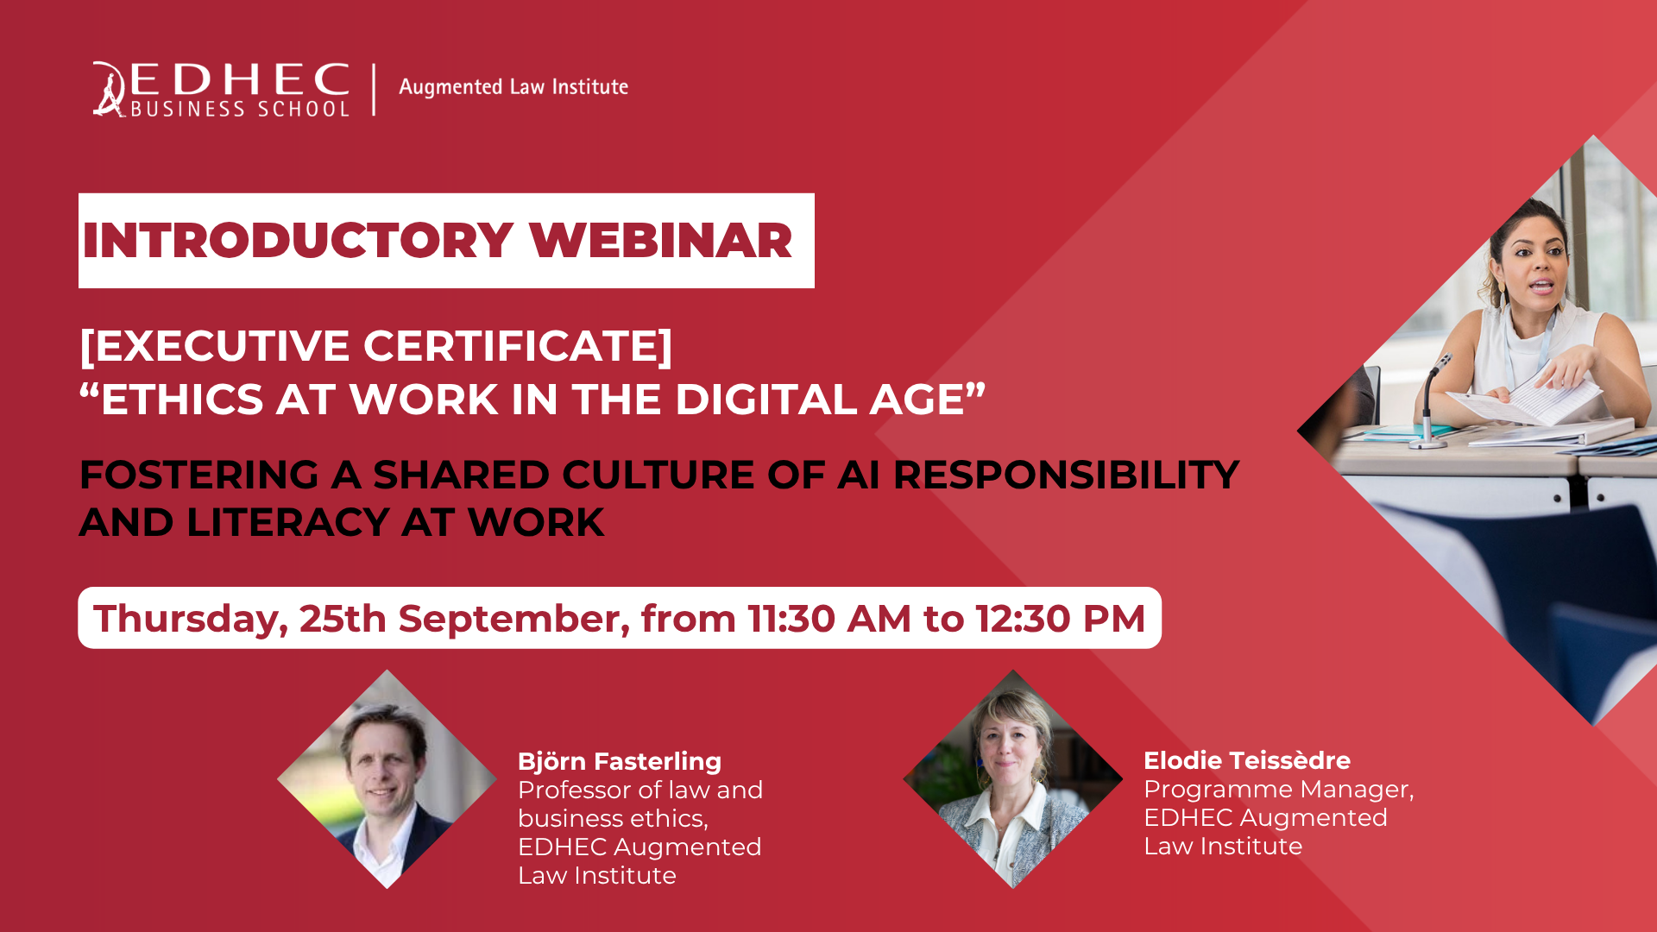Click Björn Fasterling's portrait photo
Viewport: 1657px width, 932px height.
(387, 779)
